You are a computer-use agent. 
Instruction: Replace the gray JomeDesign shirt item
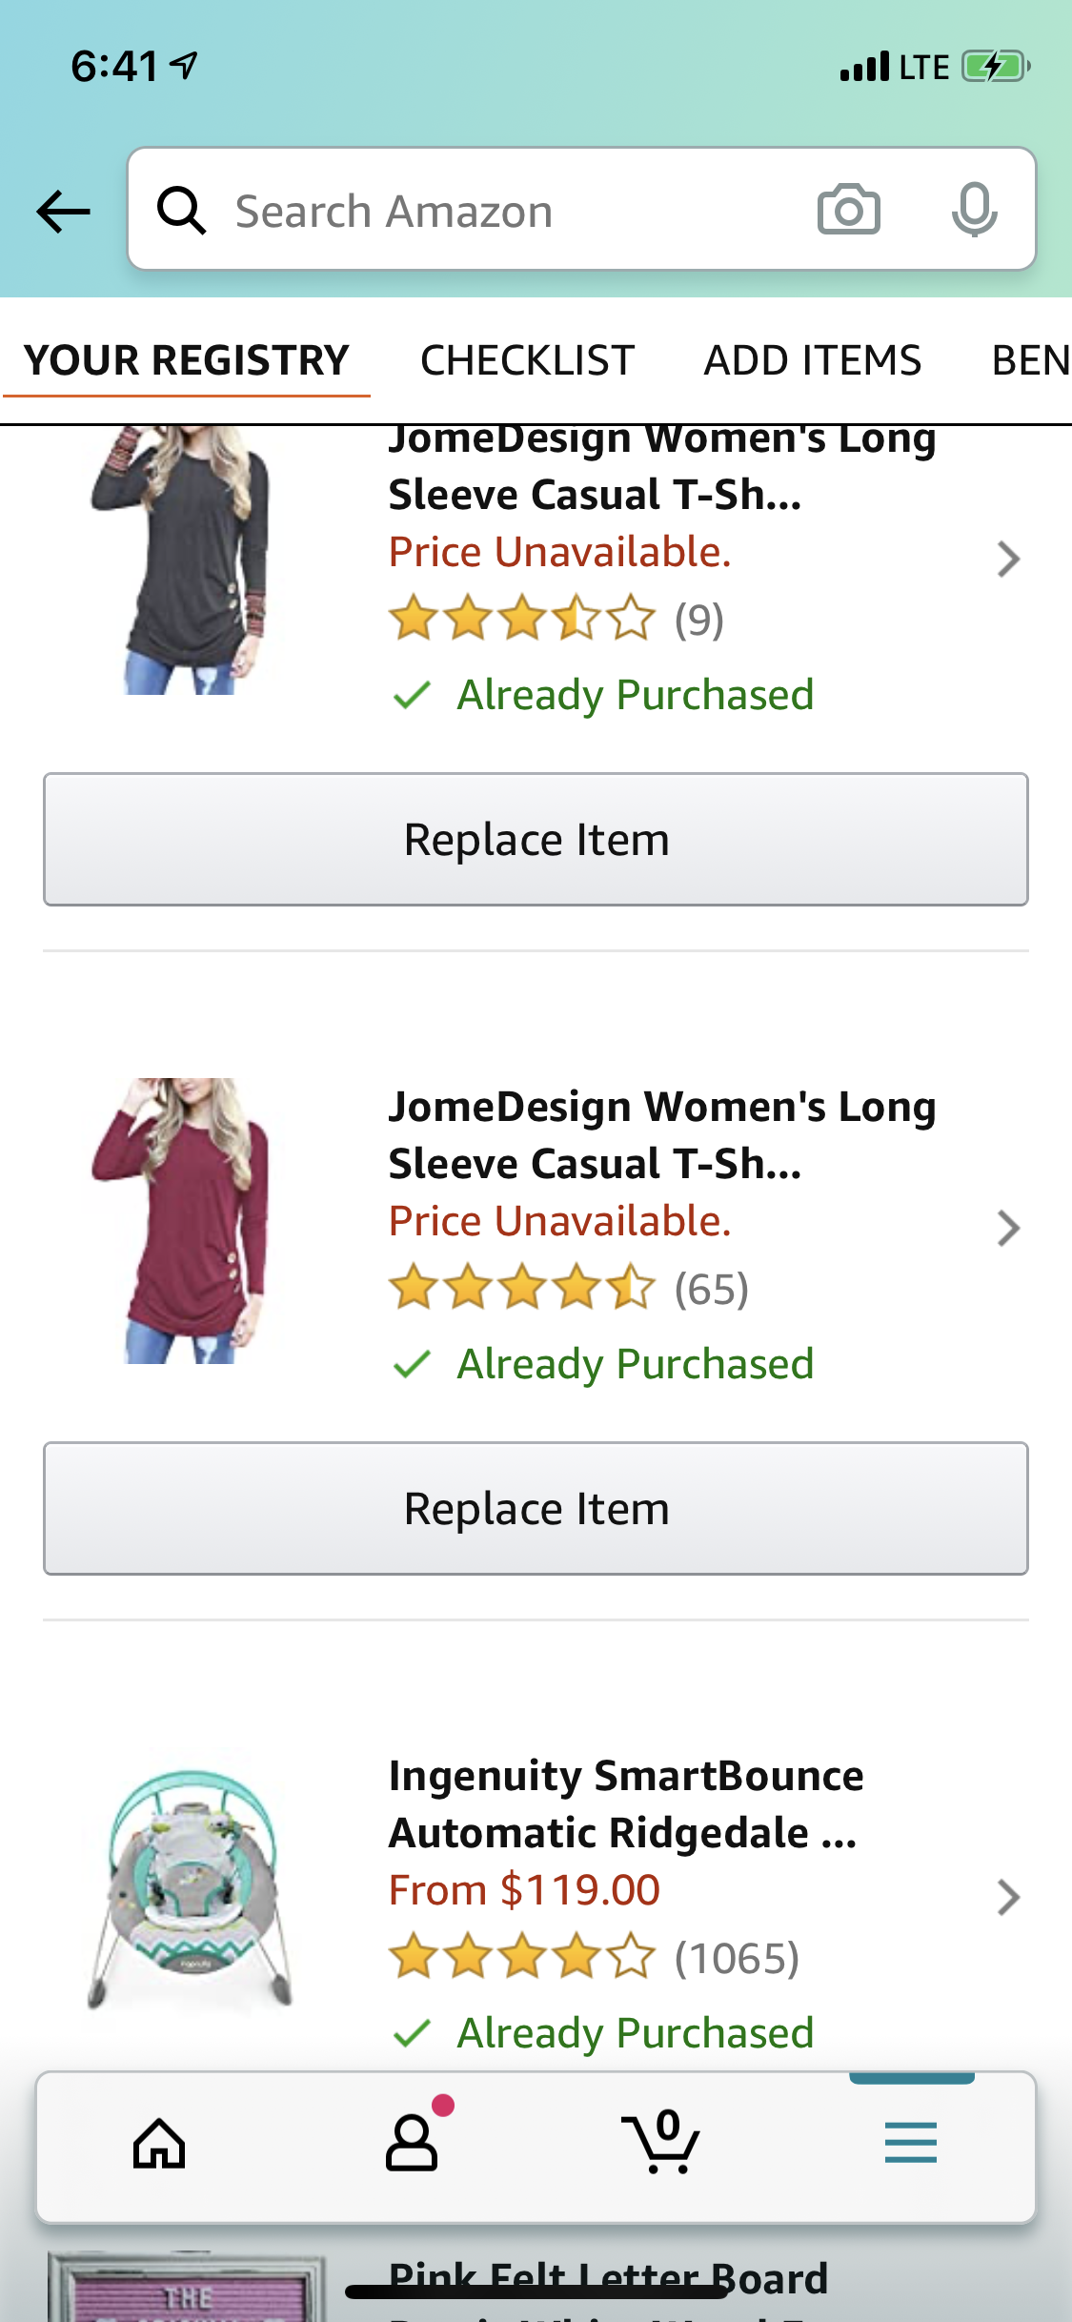click(x=536, y=840)
